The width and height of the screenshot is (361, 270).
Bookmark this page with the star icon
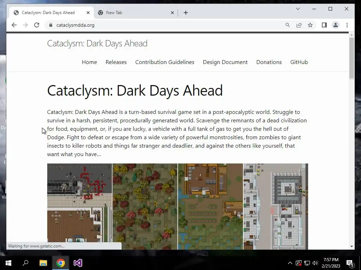click(310, 25)
